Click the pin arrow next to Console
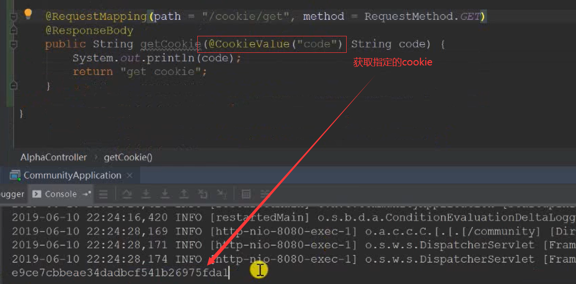 pyautogui.click(x=86, y=194)
